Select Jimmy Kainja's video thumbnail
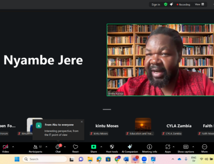 pos(160,60)
